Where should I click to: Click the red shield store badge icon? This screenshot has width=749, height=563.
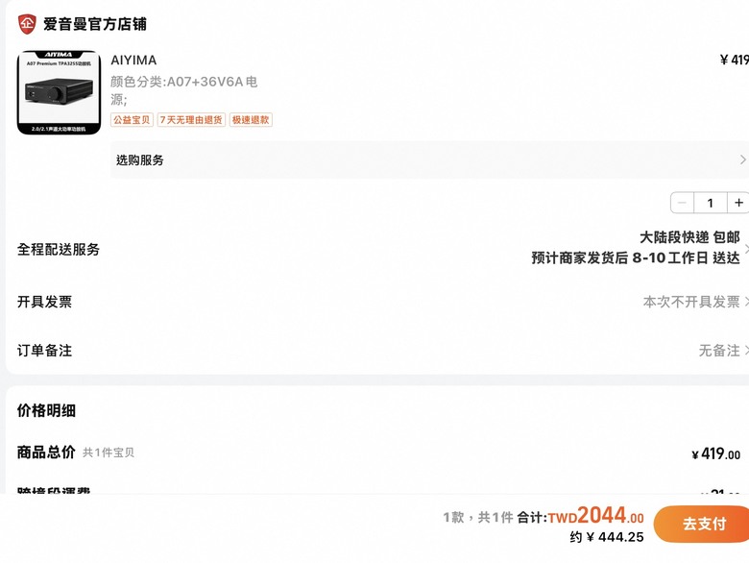[x=27, y=24]
